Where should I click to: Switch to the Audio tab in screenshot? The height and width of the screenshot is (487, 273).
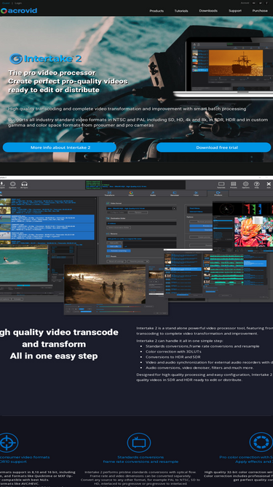(x=153, y=193)
